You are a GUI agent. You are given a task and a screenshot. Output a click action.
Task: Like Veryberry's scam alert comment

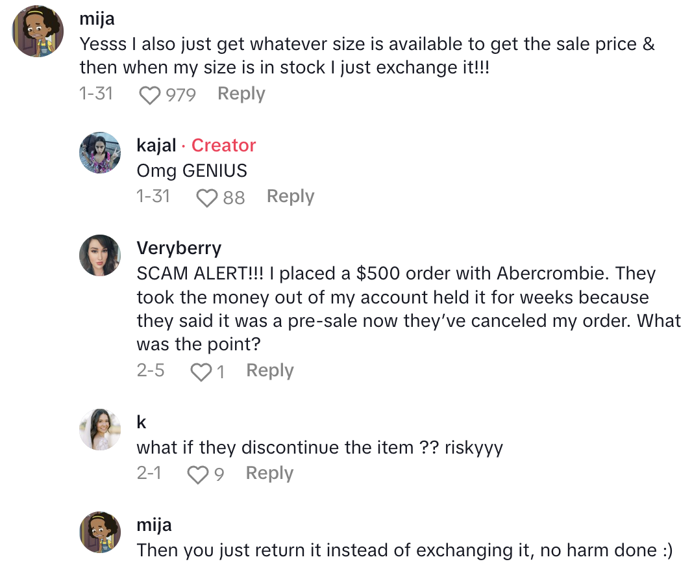201,372
